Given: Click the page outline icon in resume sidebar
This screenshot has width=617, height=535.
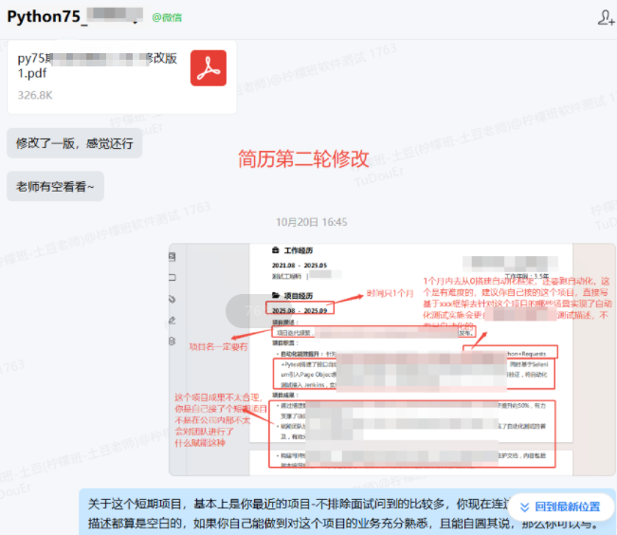Looking at the screenshot, I should pyautogui.click(x=172, y=278).
